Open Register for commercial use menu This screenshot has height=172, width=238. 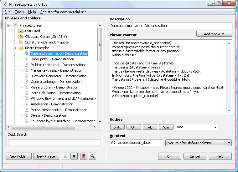[x=63, y=12]
